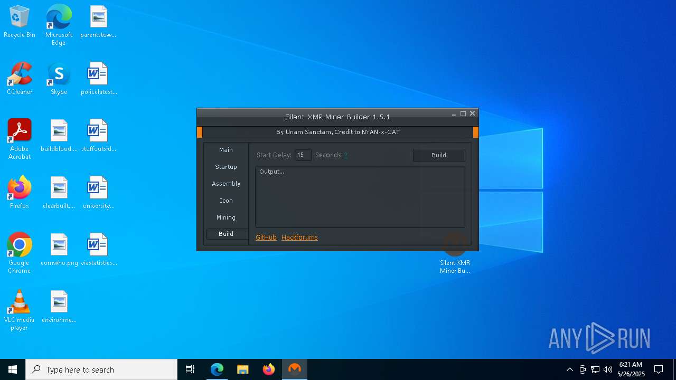Select the Google Chrome desktop shortcut

coord(20,253)
